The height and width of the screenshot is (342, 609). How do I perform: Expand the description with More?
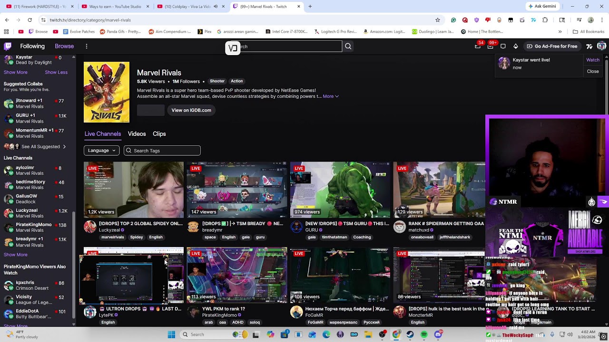[331, 96]
